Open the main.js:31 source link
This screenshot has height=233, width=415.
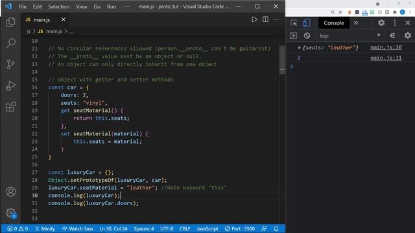coord(386,58)
